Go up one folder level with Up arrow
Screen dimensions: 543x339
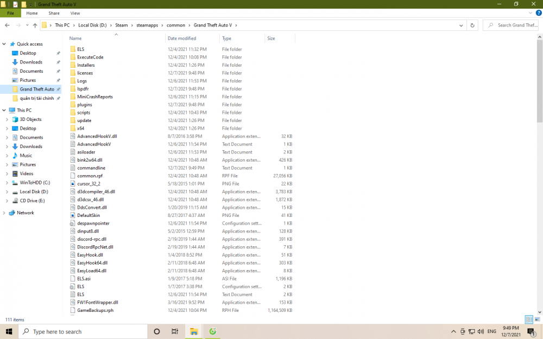(35, 25)
